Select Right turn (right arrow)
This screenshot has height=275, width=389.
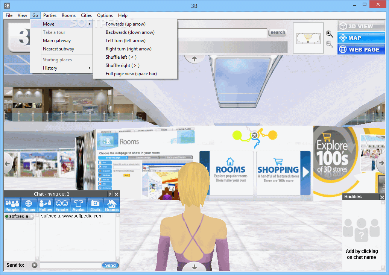(x=135, y=49)
